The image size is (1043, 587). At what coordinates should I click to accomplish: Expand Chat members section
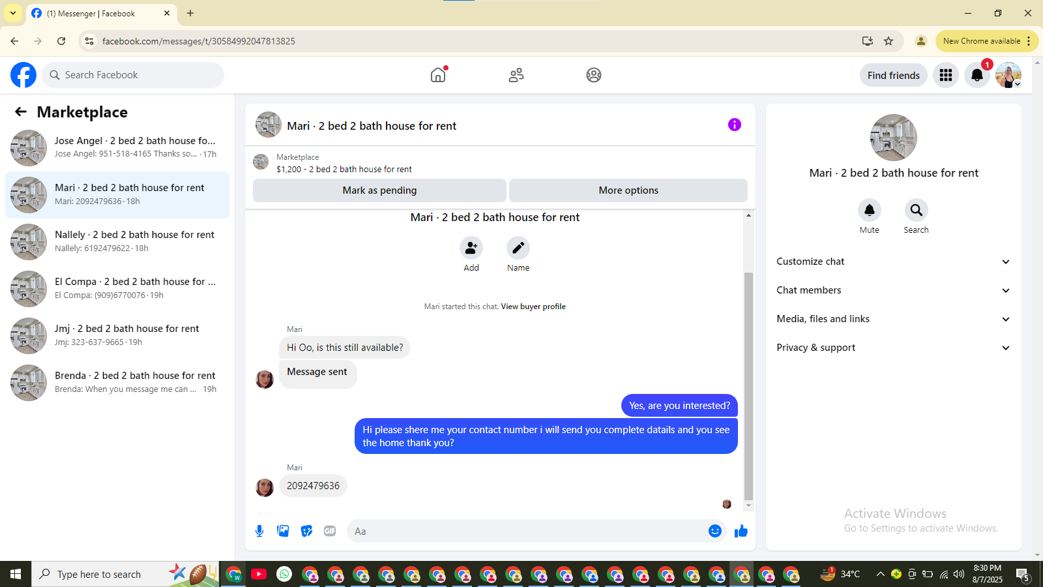click(x=893, y=290)
